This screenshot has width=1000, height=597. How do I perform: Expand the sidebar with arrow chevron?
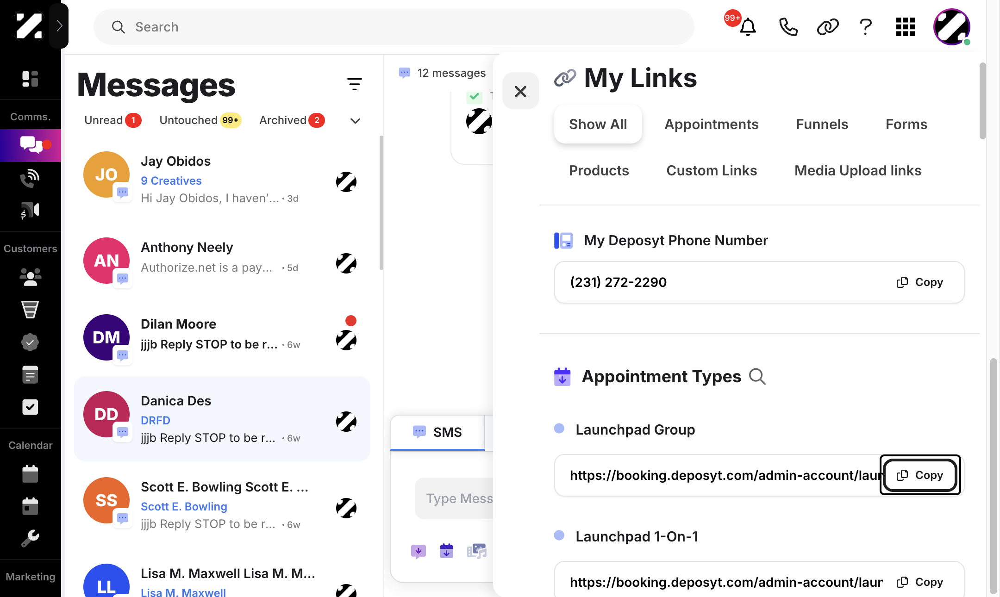(59, 25)
